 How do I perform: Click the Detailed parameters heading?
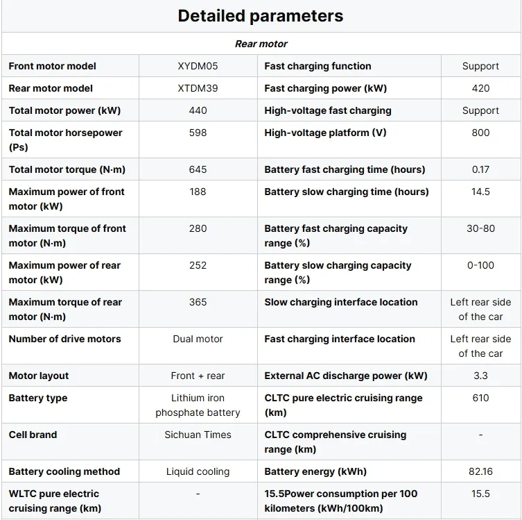point(261,16)
